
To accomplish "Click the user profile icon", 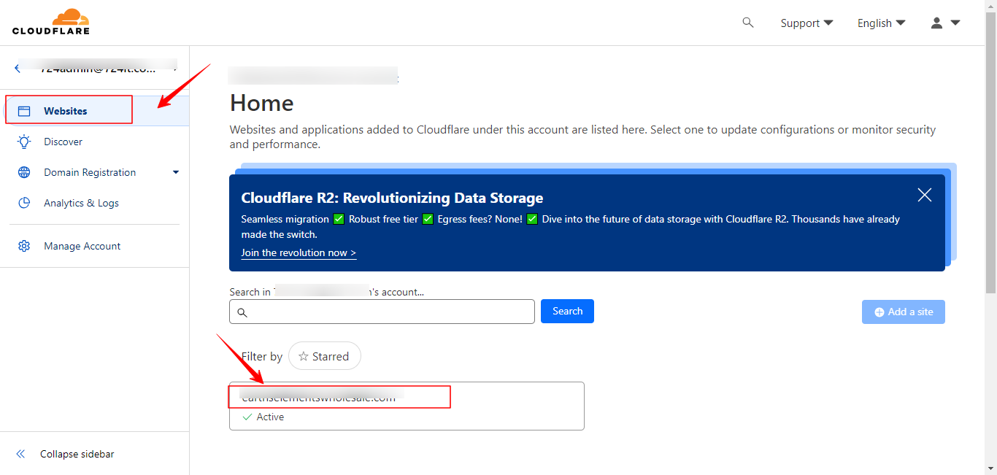I will click(x=936, y=23).
